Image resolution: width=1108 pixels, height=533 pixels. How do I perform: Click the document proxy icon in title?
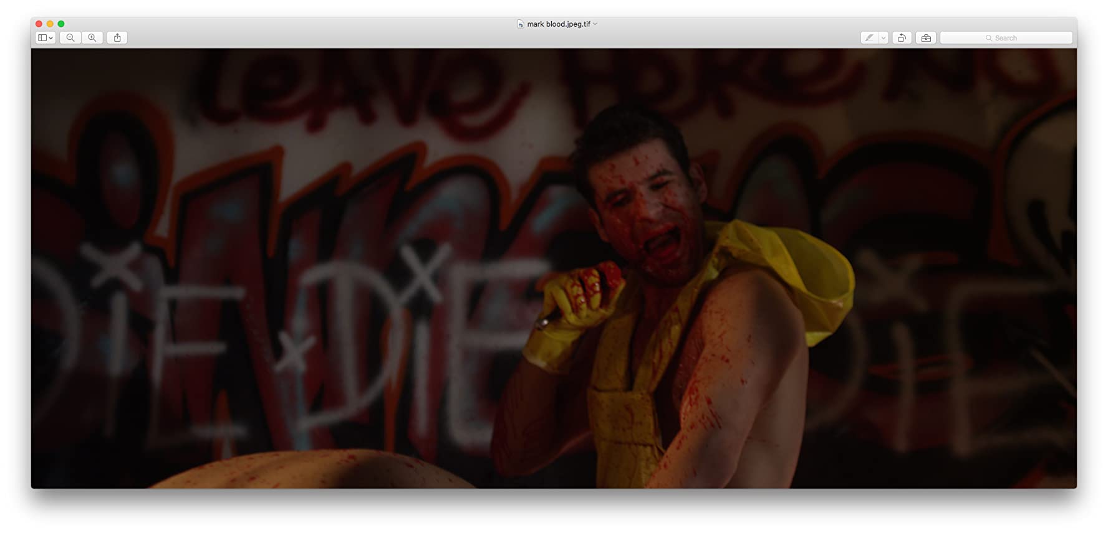tap(521, 24)
